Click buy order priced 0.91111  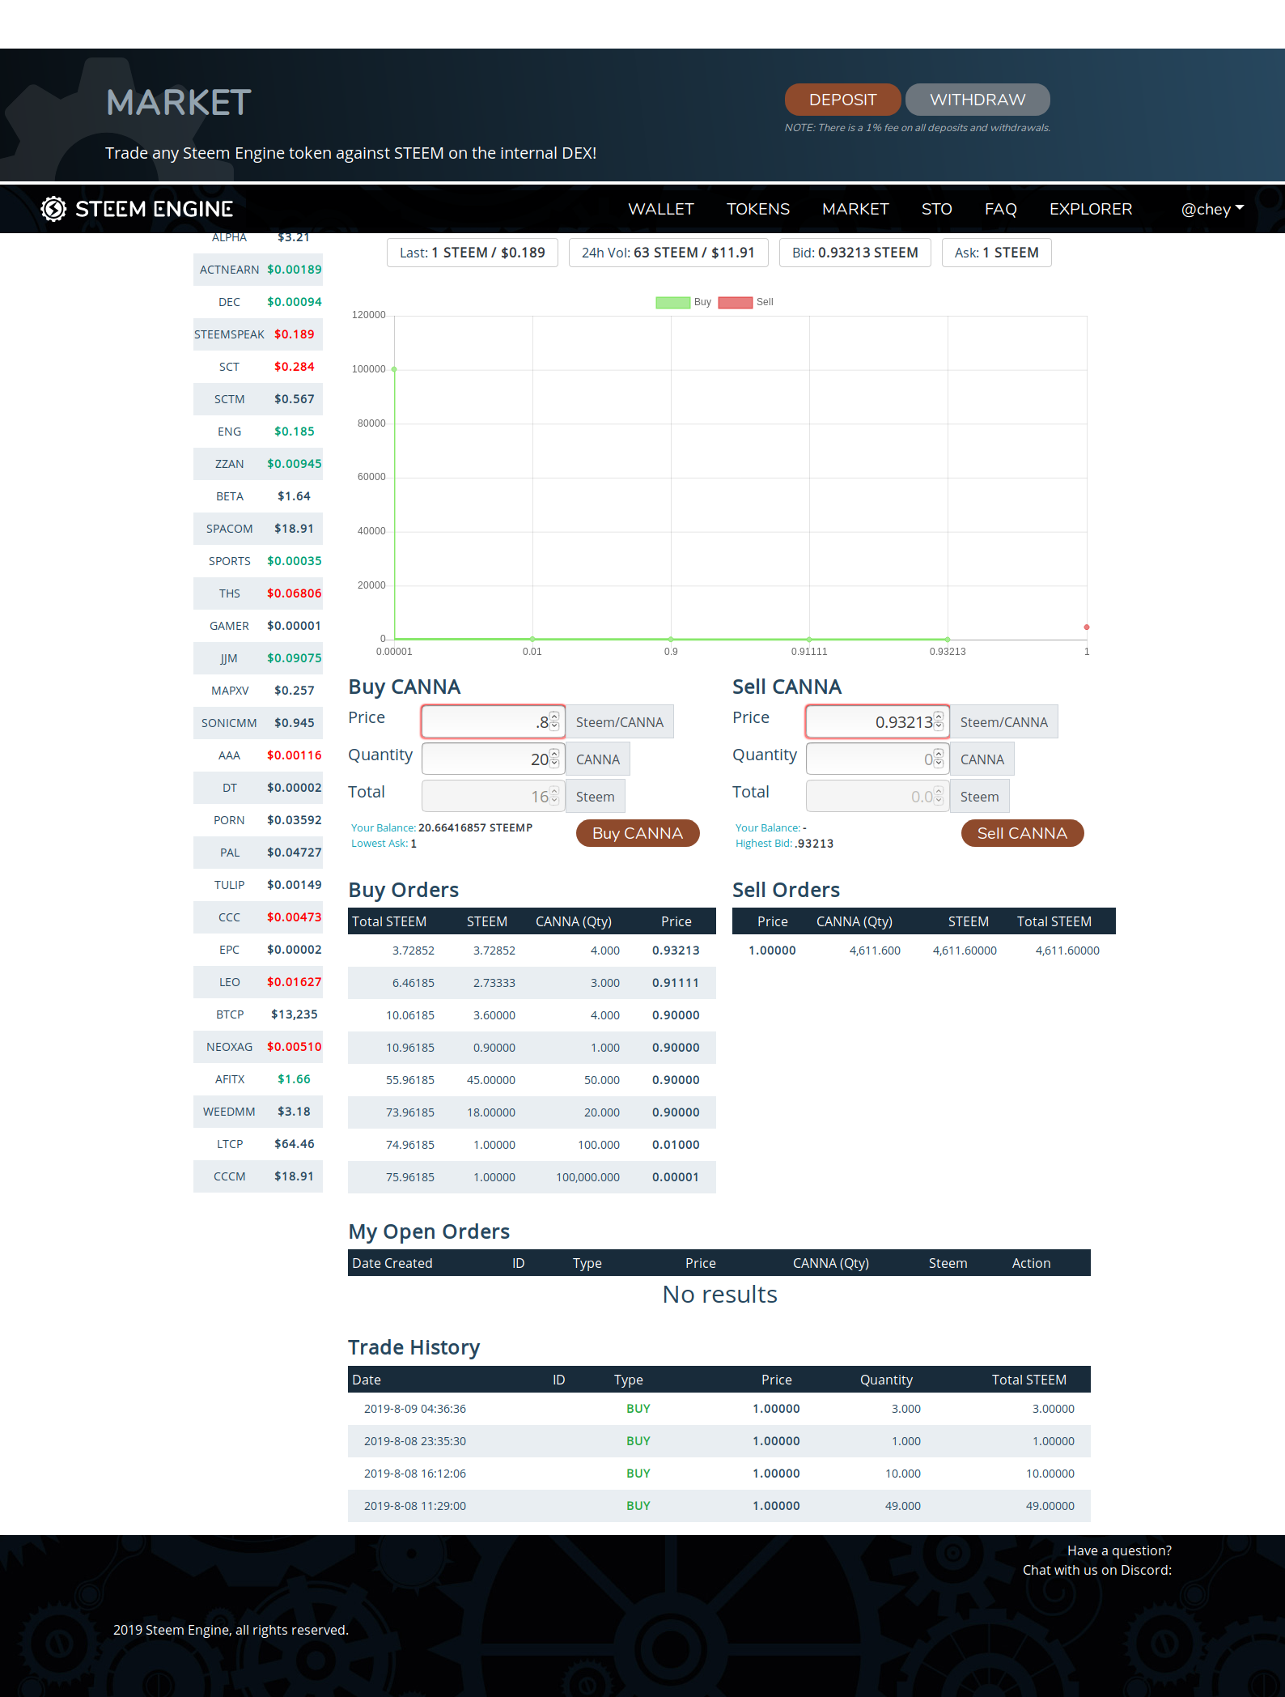[x=532, y=983]
